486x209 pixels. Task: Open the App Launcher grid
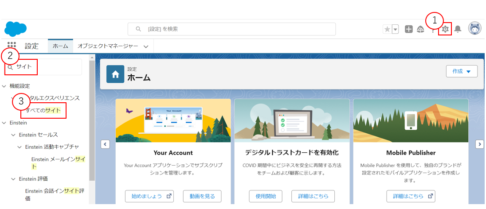pos(12,46)
